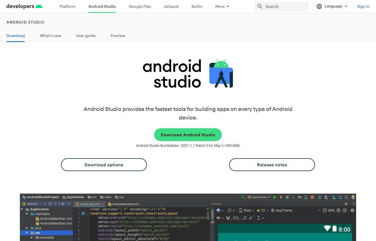
Task: Open the Platform navigation item
Action: [x=67, y=6]
